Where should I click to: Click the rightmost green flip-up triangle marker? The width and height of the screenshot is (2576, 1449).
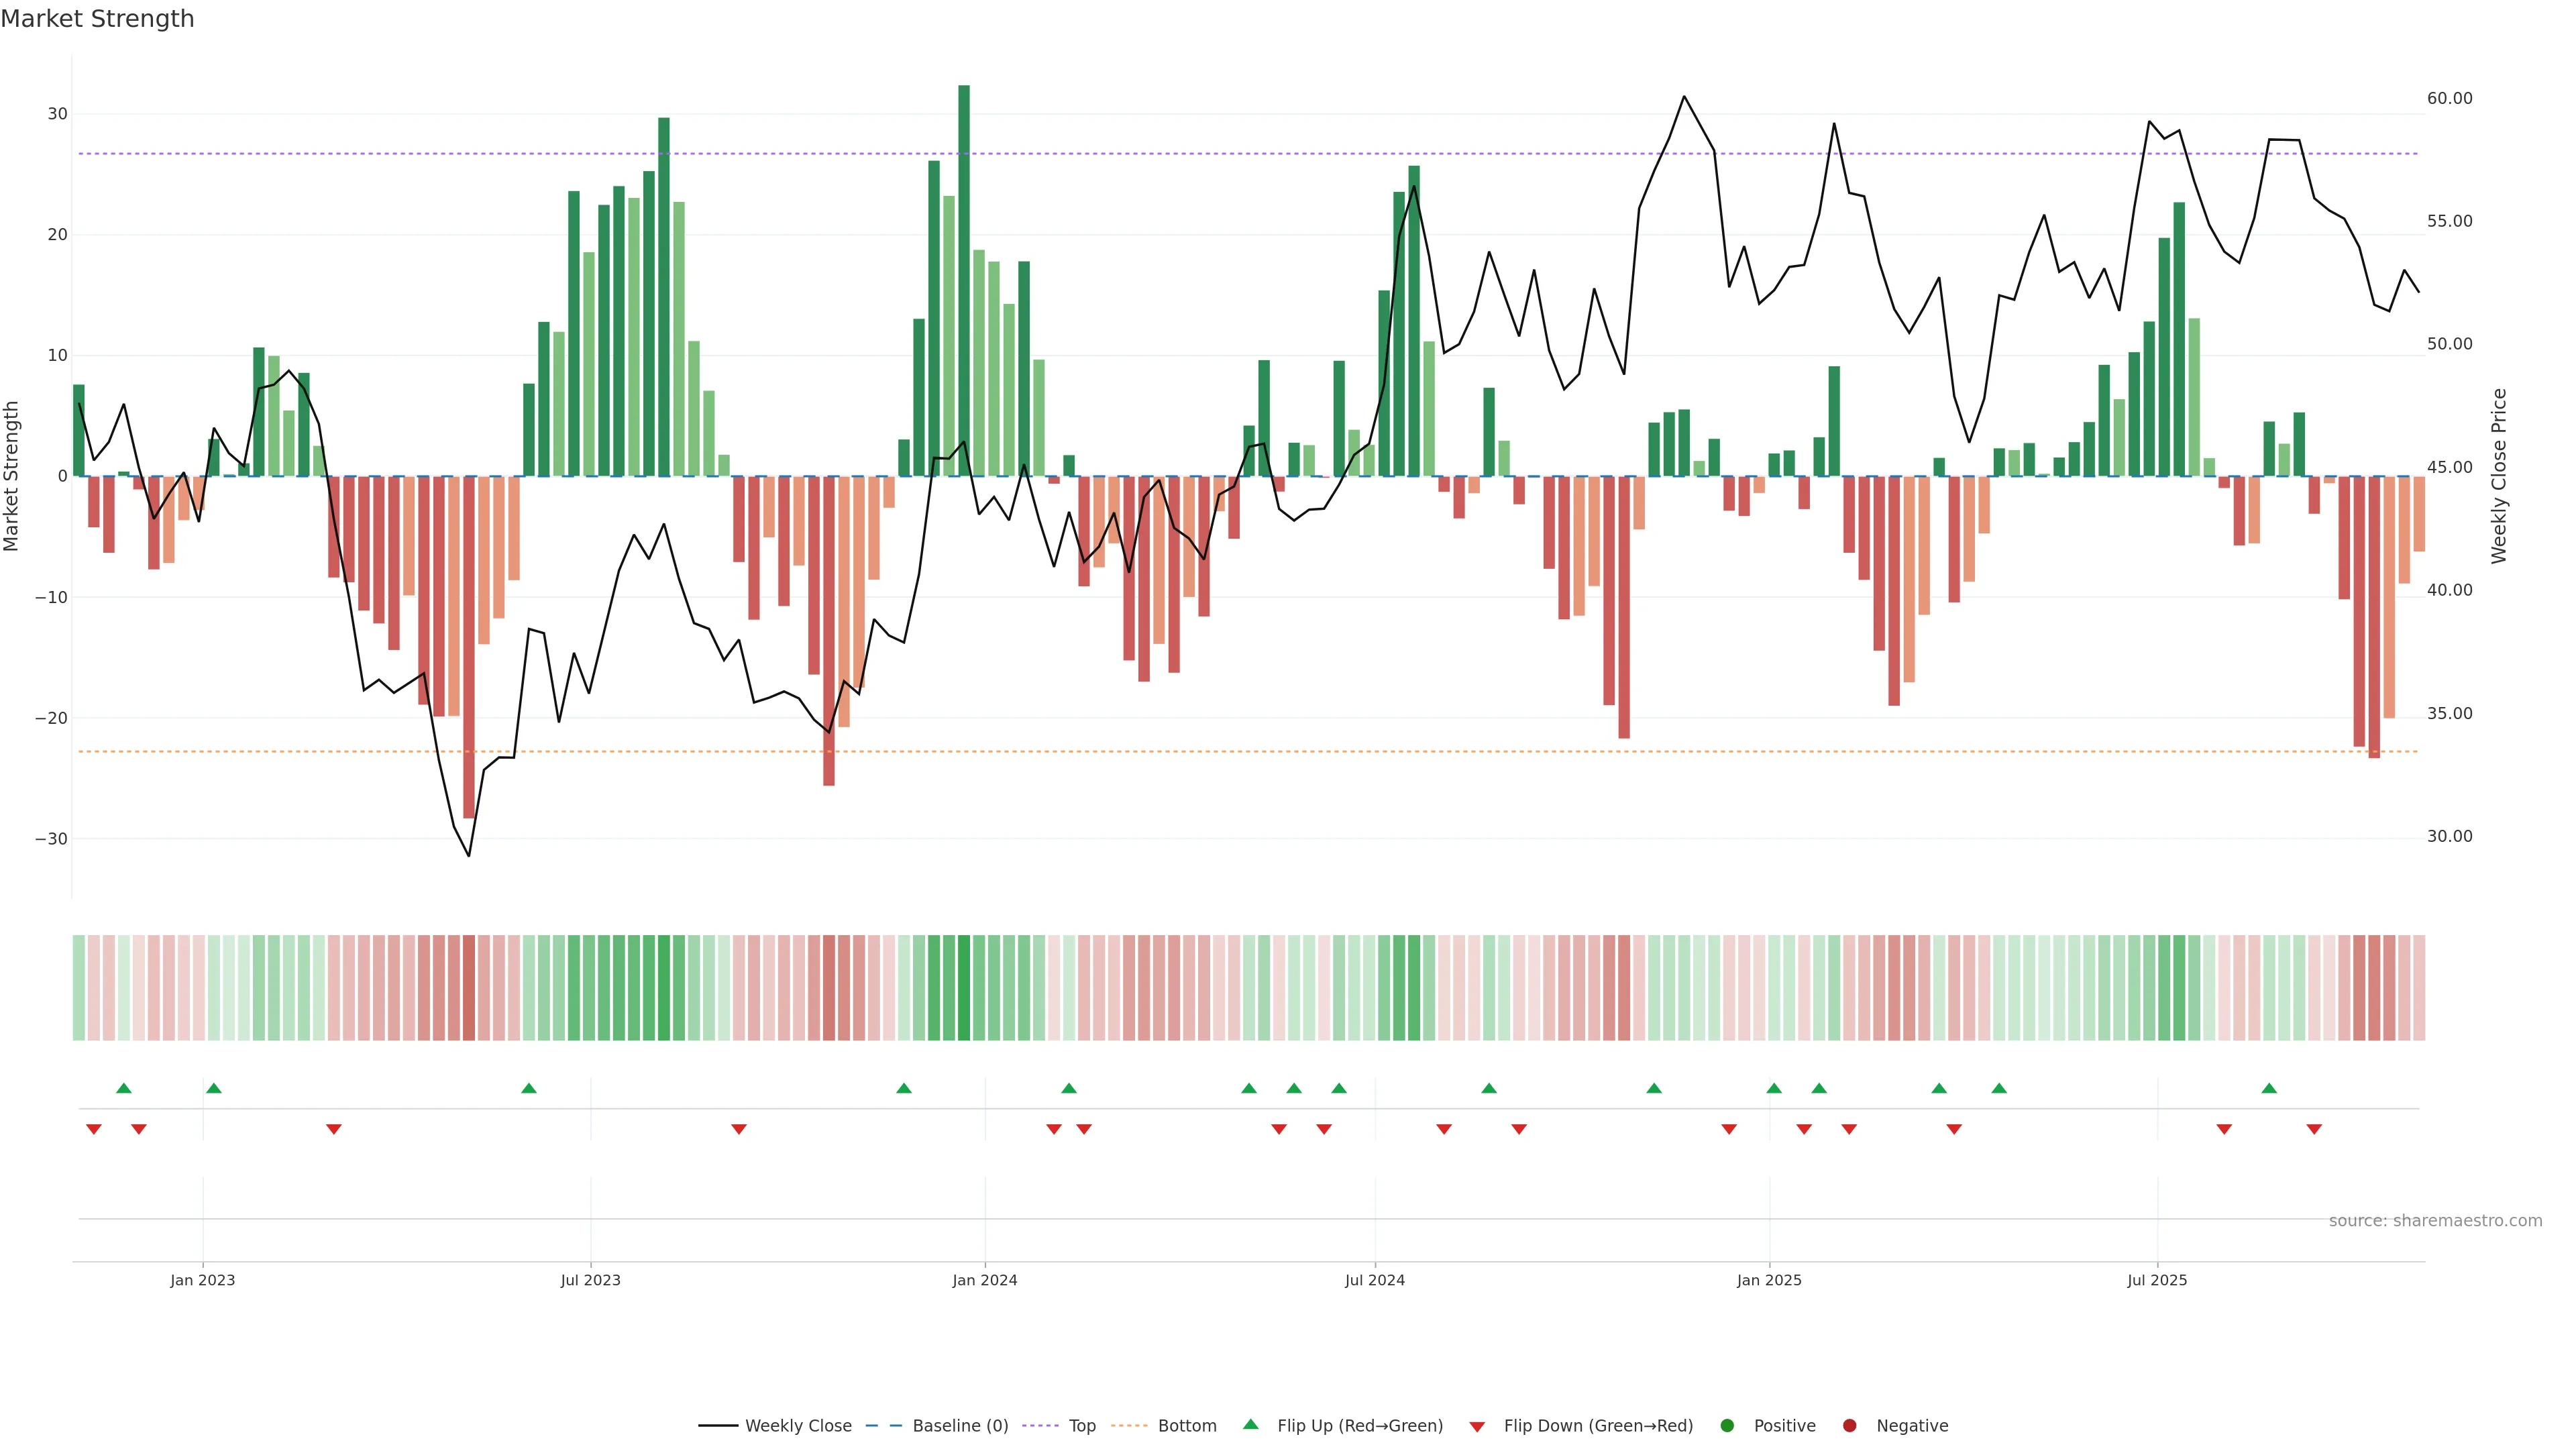pyautogui.click(x=2269, y=1088)
